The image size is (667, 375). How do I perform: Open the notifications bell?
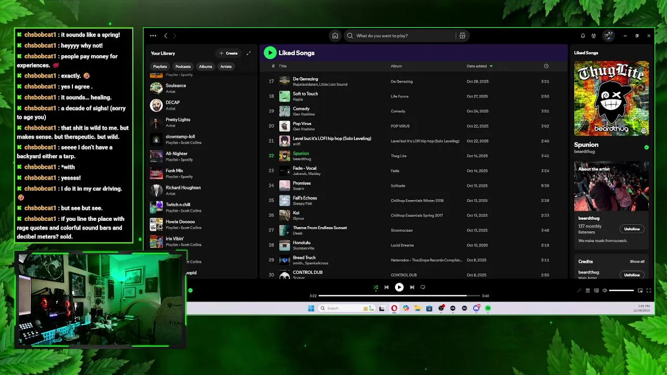pyautogui.click(x=583, y=36)
